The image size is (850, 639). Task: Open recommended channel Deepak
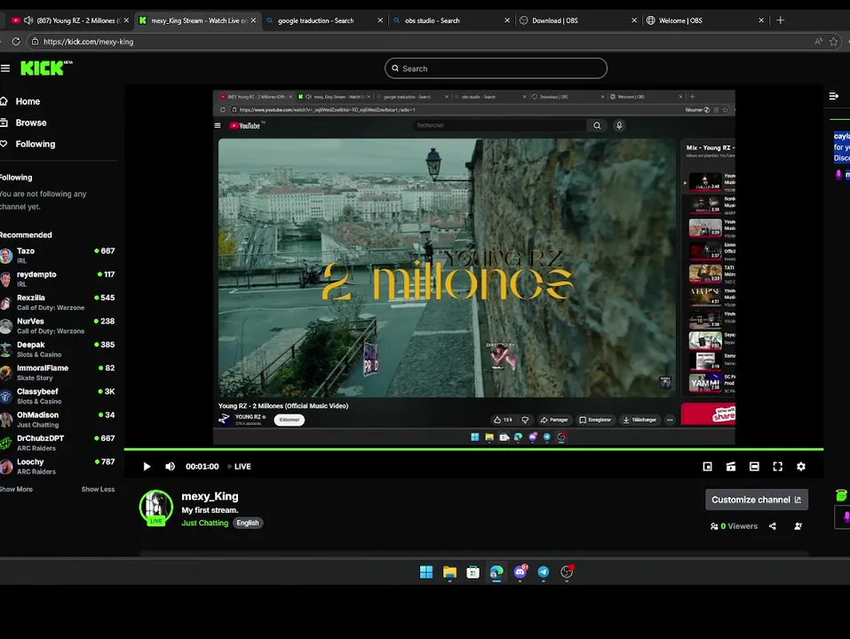(58, 349)
